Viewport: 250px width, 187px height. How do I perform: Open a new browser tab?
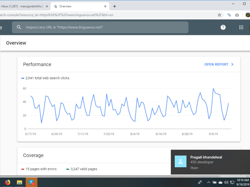click(x=114, y=6)
